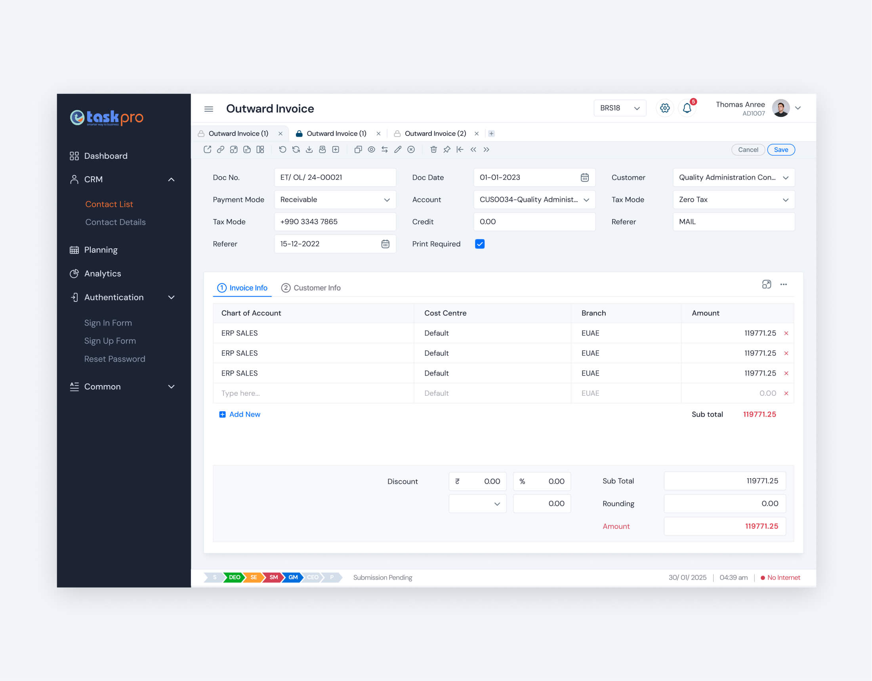
Task: Click the settings gear icon
Action: 664,108
